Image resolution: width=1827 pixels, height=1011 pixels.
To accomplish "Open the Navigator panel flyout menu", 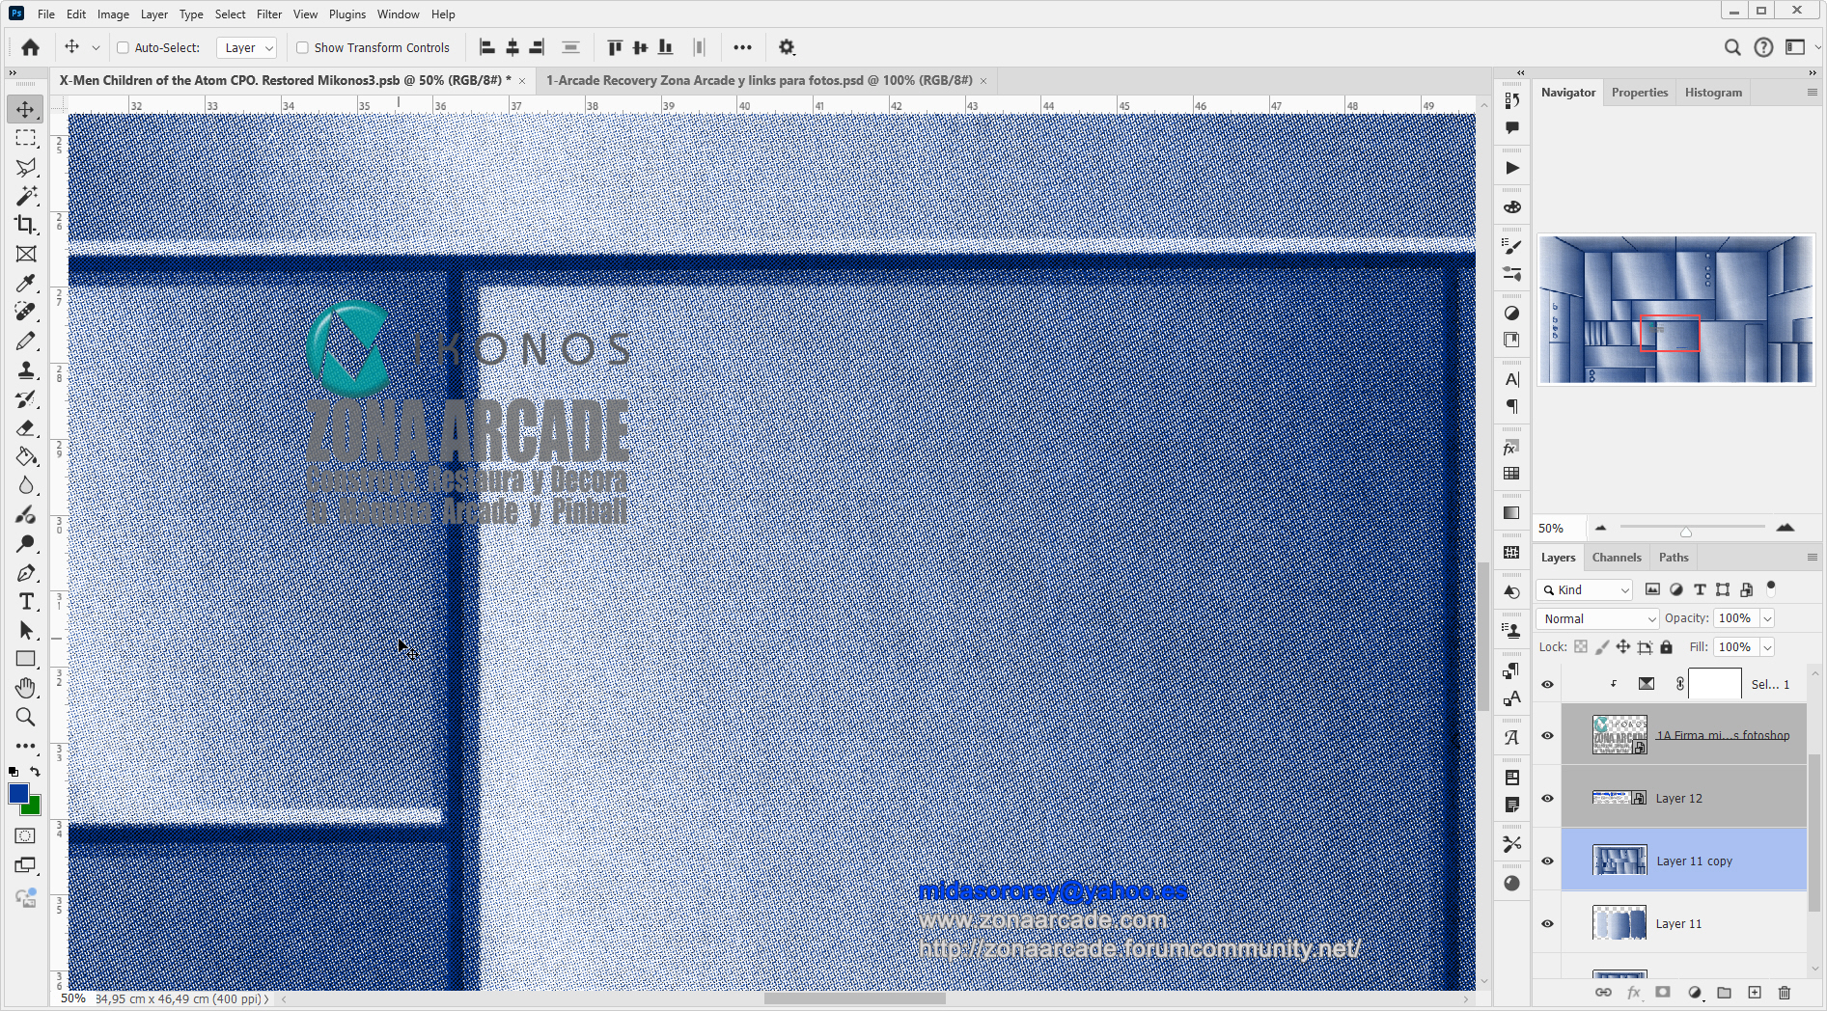I will (1812, 93).
